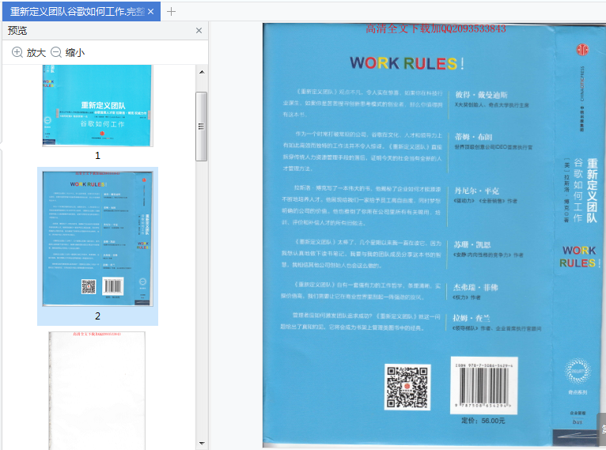Close the 预览 preview panel
Image resolution: width=606 pixels, height=450 pixels.
[x=199, y=31]
